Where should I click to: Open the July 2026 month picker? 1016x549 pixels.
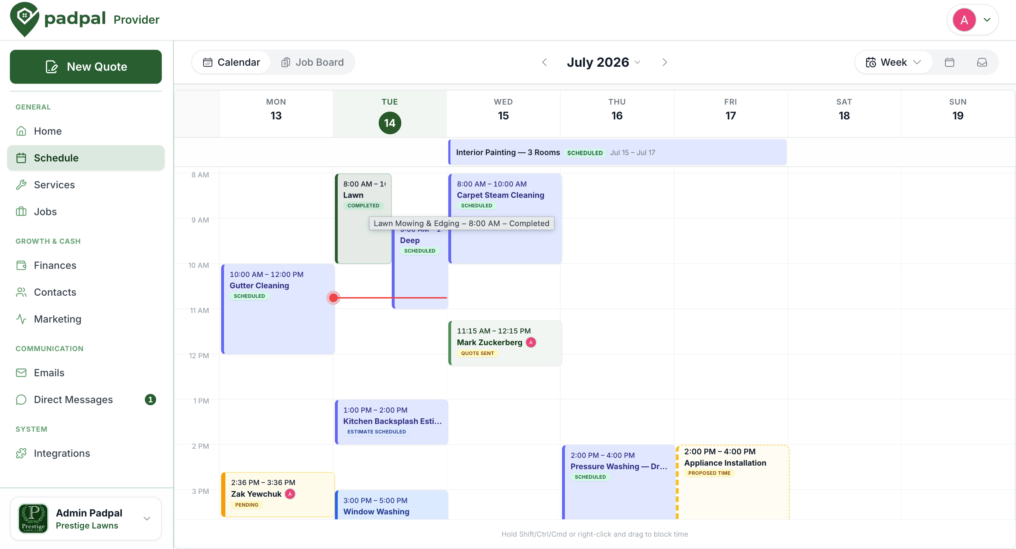[x=603, y=62]
